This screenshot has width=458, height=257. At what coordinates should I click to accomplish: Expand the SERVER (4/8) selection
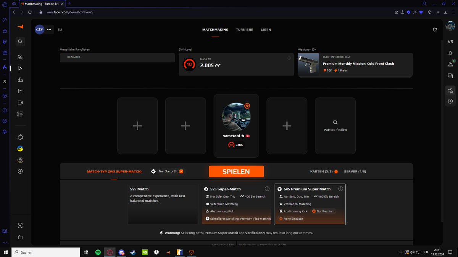[355, 171]
